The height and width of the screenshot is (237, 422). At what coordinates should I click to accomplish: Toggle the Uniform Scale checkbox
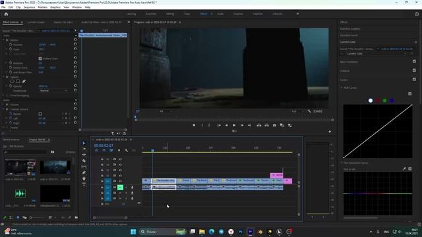click(40, 59)
